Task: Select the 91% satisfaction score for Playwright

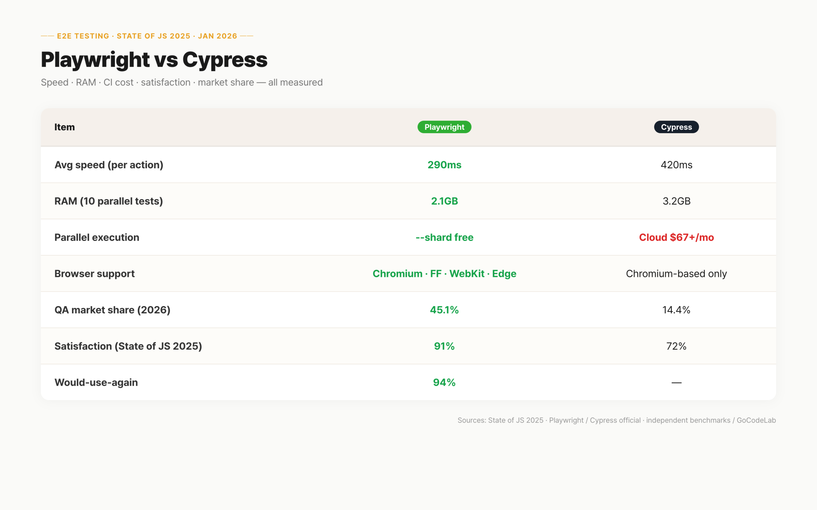Action: point(444,346)
